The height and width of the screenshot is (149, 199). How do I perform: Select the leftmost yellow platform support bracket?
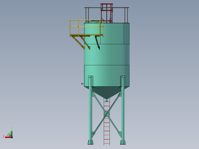click(78, 42)
